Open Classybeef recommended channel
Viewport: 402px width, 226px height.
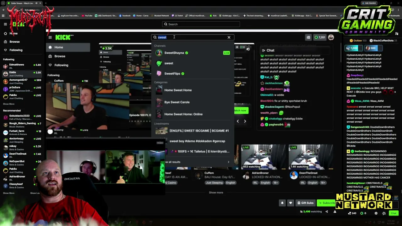22,186
